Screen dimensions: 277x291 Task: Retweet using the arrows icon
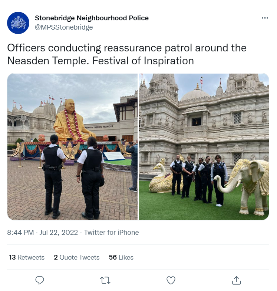105,280
